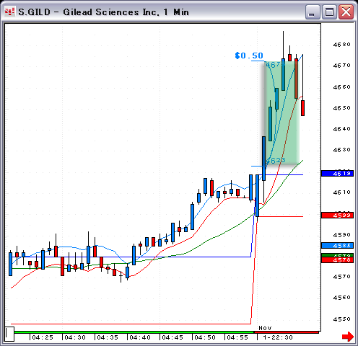Click the 04:55 time axis label

[237, 337]
